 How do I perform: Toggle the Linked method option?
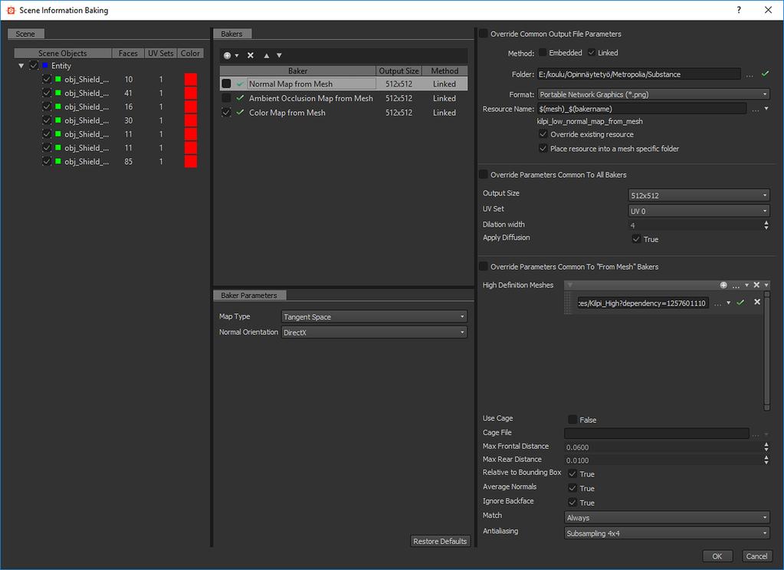(x=592, y=53)
